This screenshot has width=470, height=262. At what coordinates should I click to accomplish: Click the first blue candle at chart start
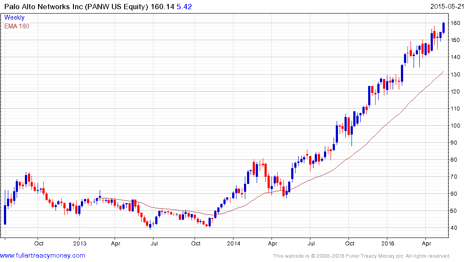pyautogui.click(x=5, y=214)
